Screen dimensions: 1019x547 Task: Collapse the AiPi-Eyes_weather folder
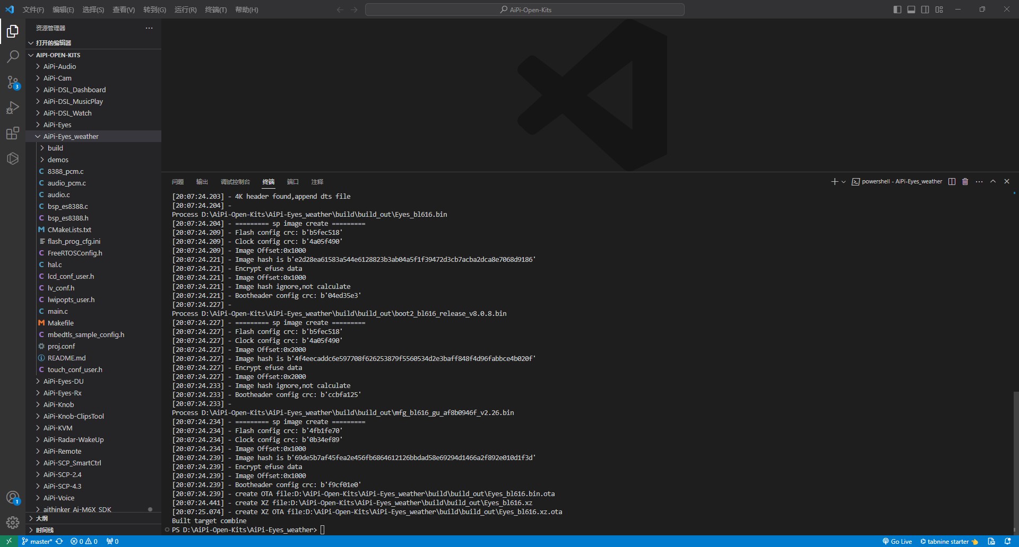[93, 136]
